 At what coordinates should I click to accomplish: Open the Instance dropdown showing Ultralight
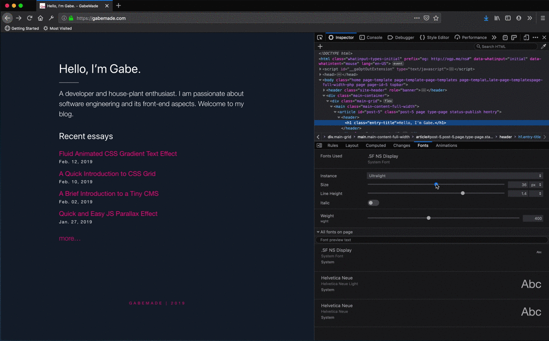coord(455,176)
